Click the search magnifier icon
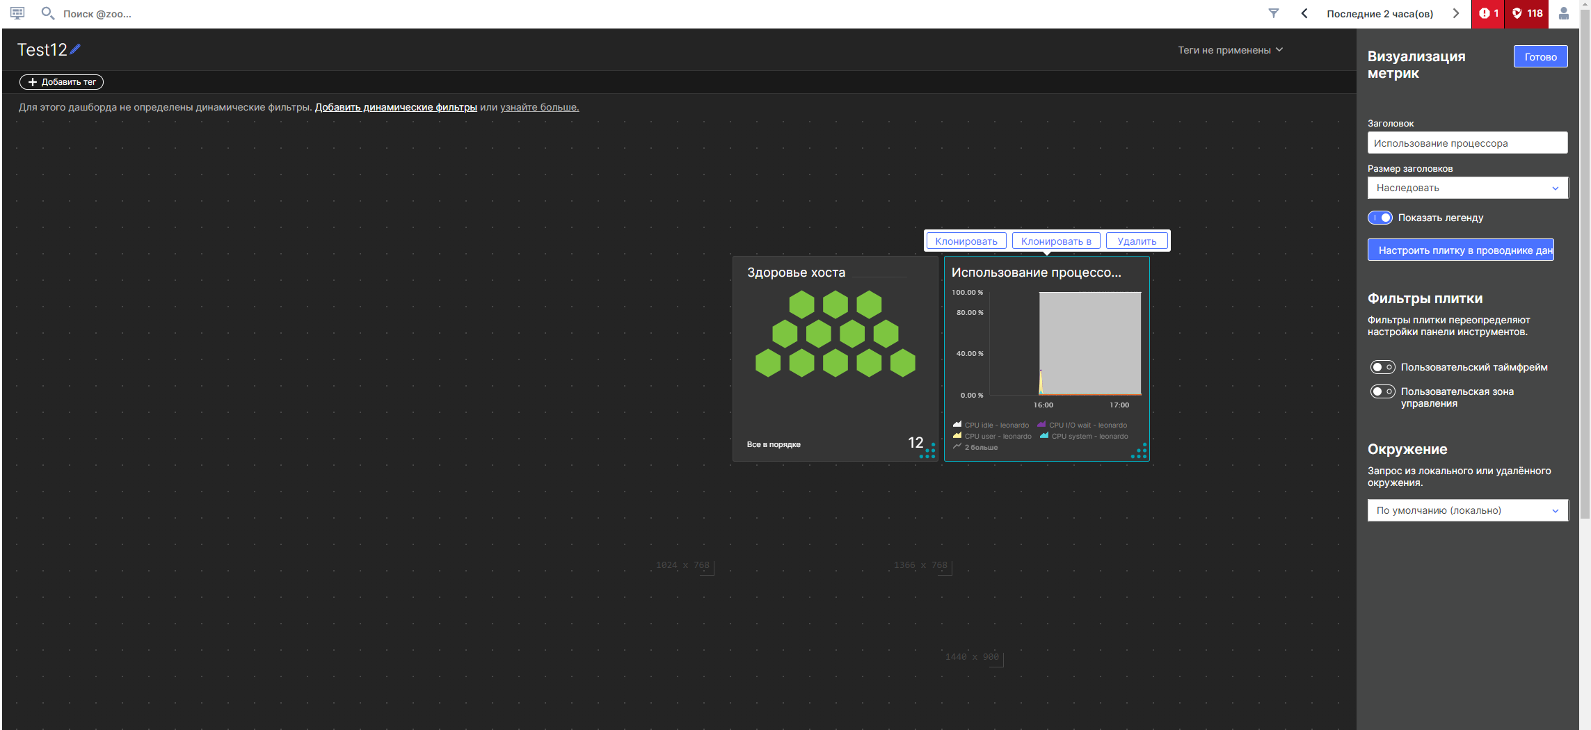Image resolution: width=1591 pixels, height=730 pixels. (47, 13)
